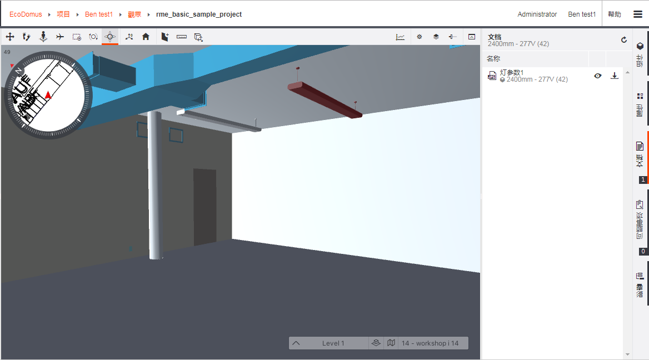
Task: Go to EcoDomus breadcrumb link
Action: [x=26, y=14]
